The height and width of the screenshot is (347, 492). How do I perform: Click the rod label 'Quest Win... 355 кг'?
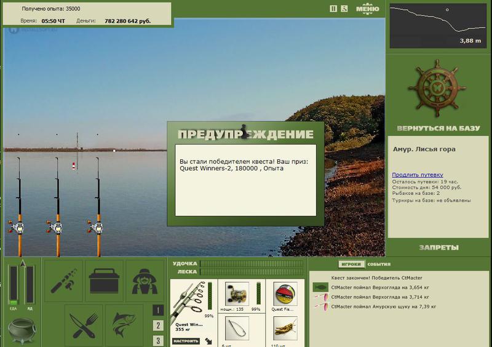click(189, 327)
